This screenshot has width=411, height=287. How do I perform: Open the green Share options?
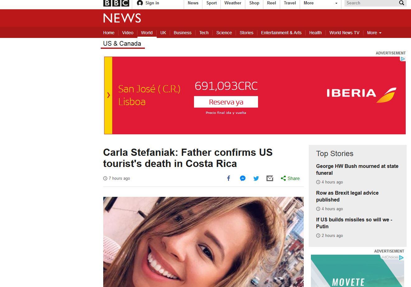(x=290, y=178)
